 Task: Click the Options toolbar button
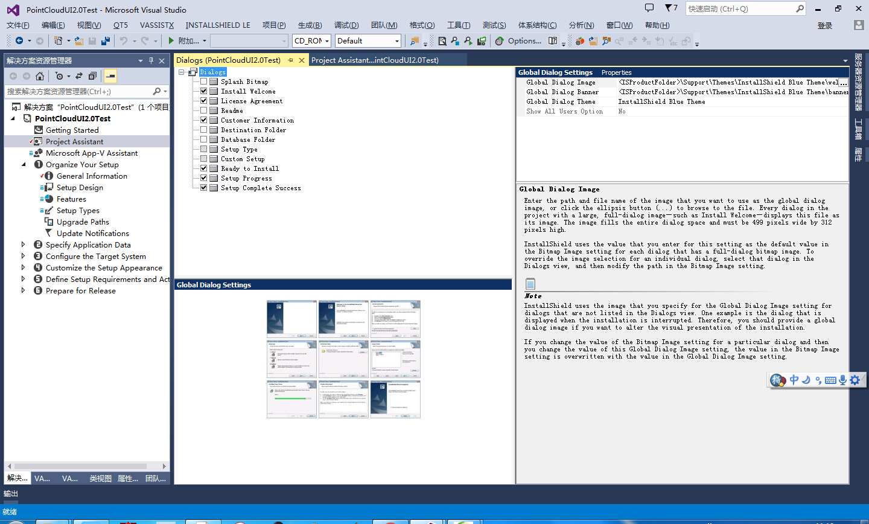click(524, 41)
